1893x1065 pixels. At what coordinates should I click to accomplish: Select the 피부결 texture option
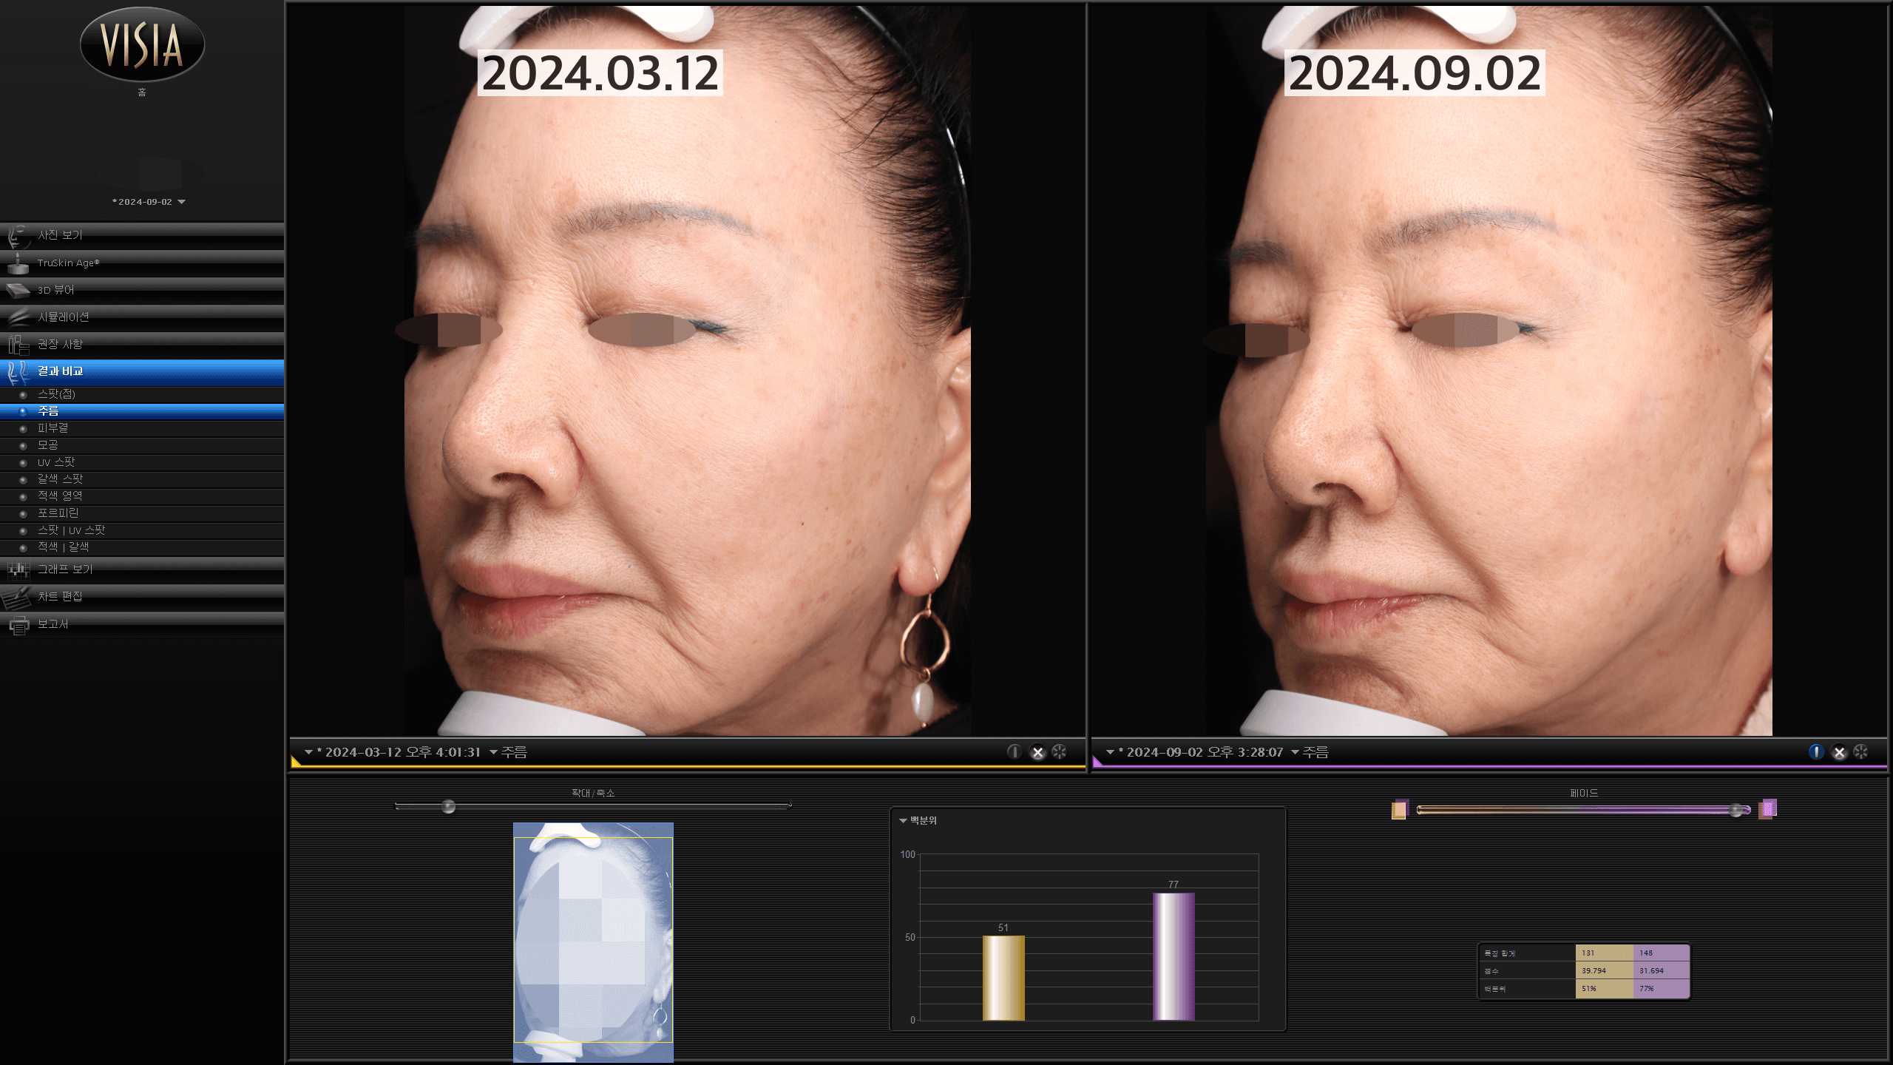point(142,428)
